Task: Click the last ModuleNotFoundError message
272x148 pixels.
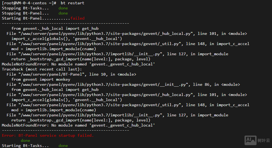Action: (x=78, y=125)
